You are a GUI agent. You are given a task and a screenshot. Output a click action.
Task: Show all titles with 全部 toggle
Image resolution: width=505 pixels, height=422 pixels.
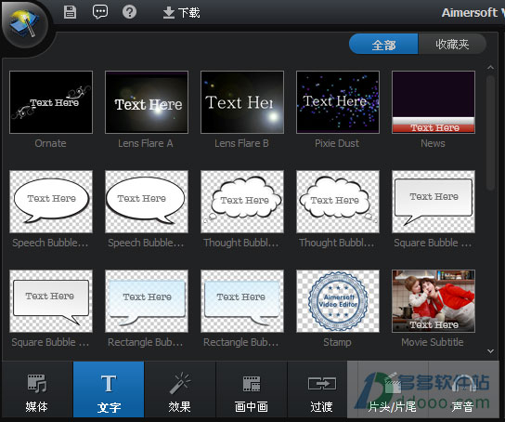[383, 45]
